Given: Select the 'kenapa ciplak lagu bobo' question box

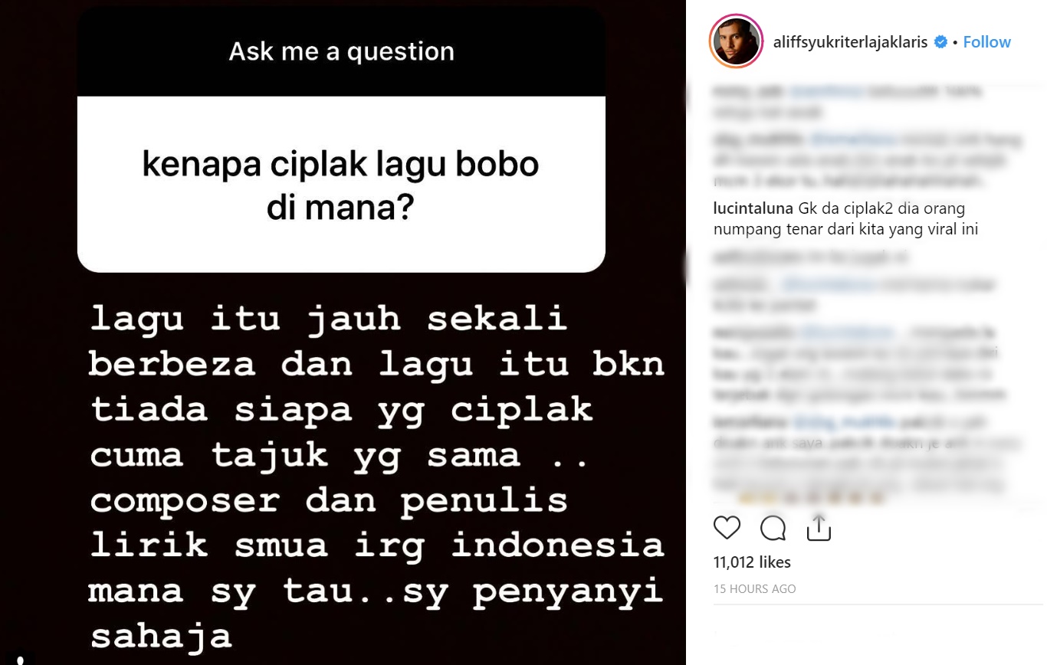Looking at the screenshot, I should click(x=341, y=184).
